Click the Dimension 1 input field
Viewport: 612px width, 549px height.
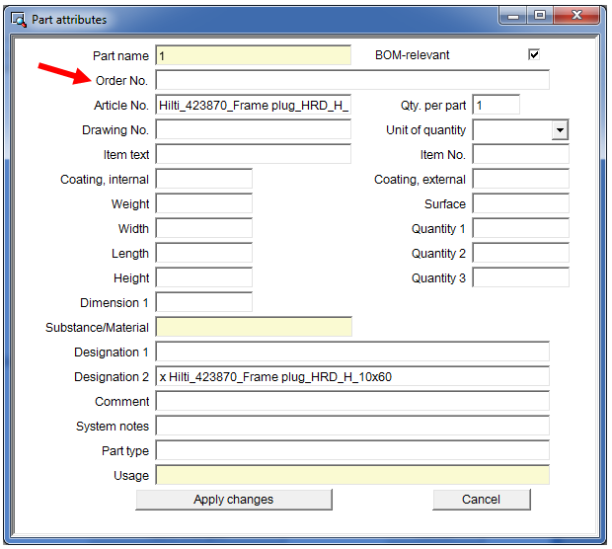[204, 302]
